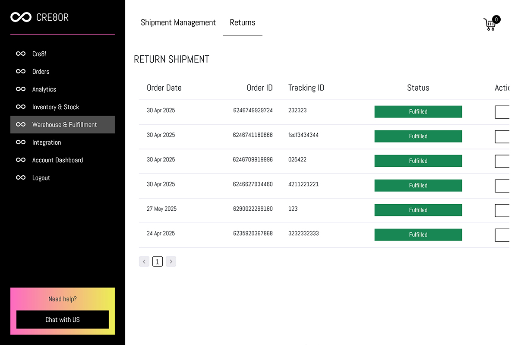Open Cre8! in the sidebar
The height and width of the screenshot is (345, 518).
click(63, 54)
